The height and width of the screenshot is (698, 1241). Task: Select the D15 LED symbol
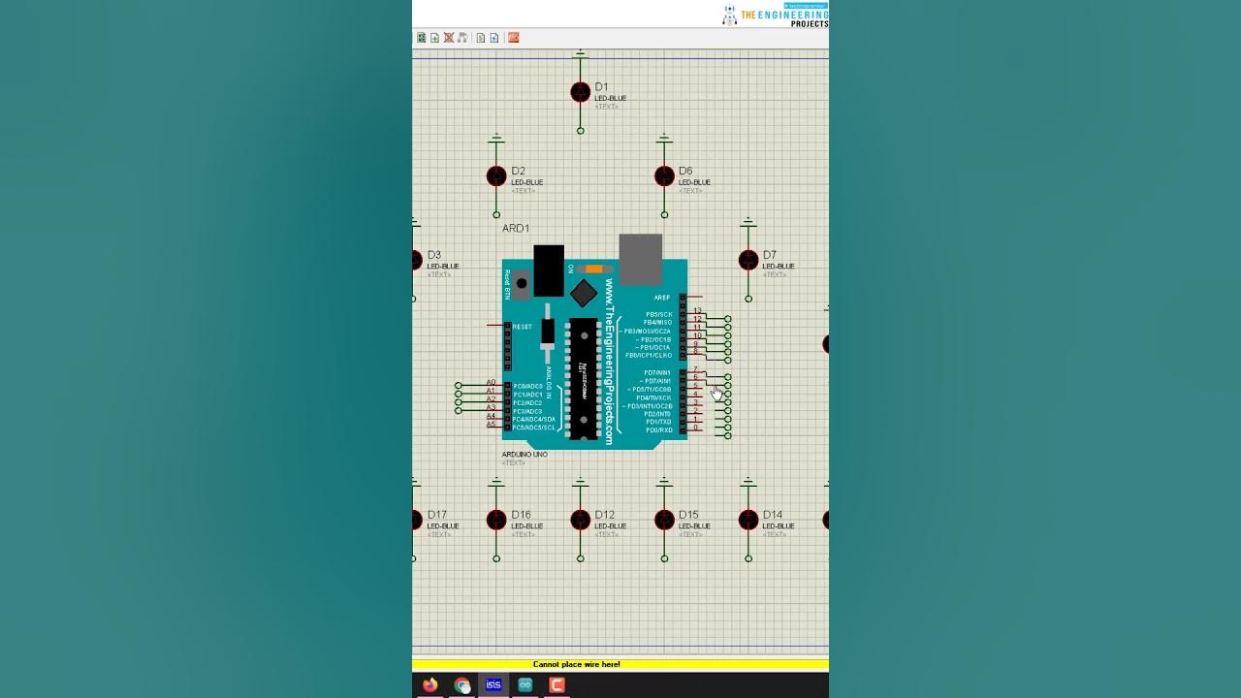[664, 521]
